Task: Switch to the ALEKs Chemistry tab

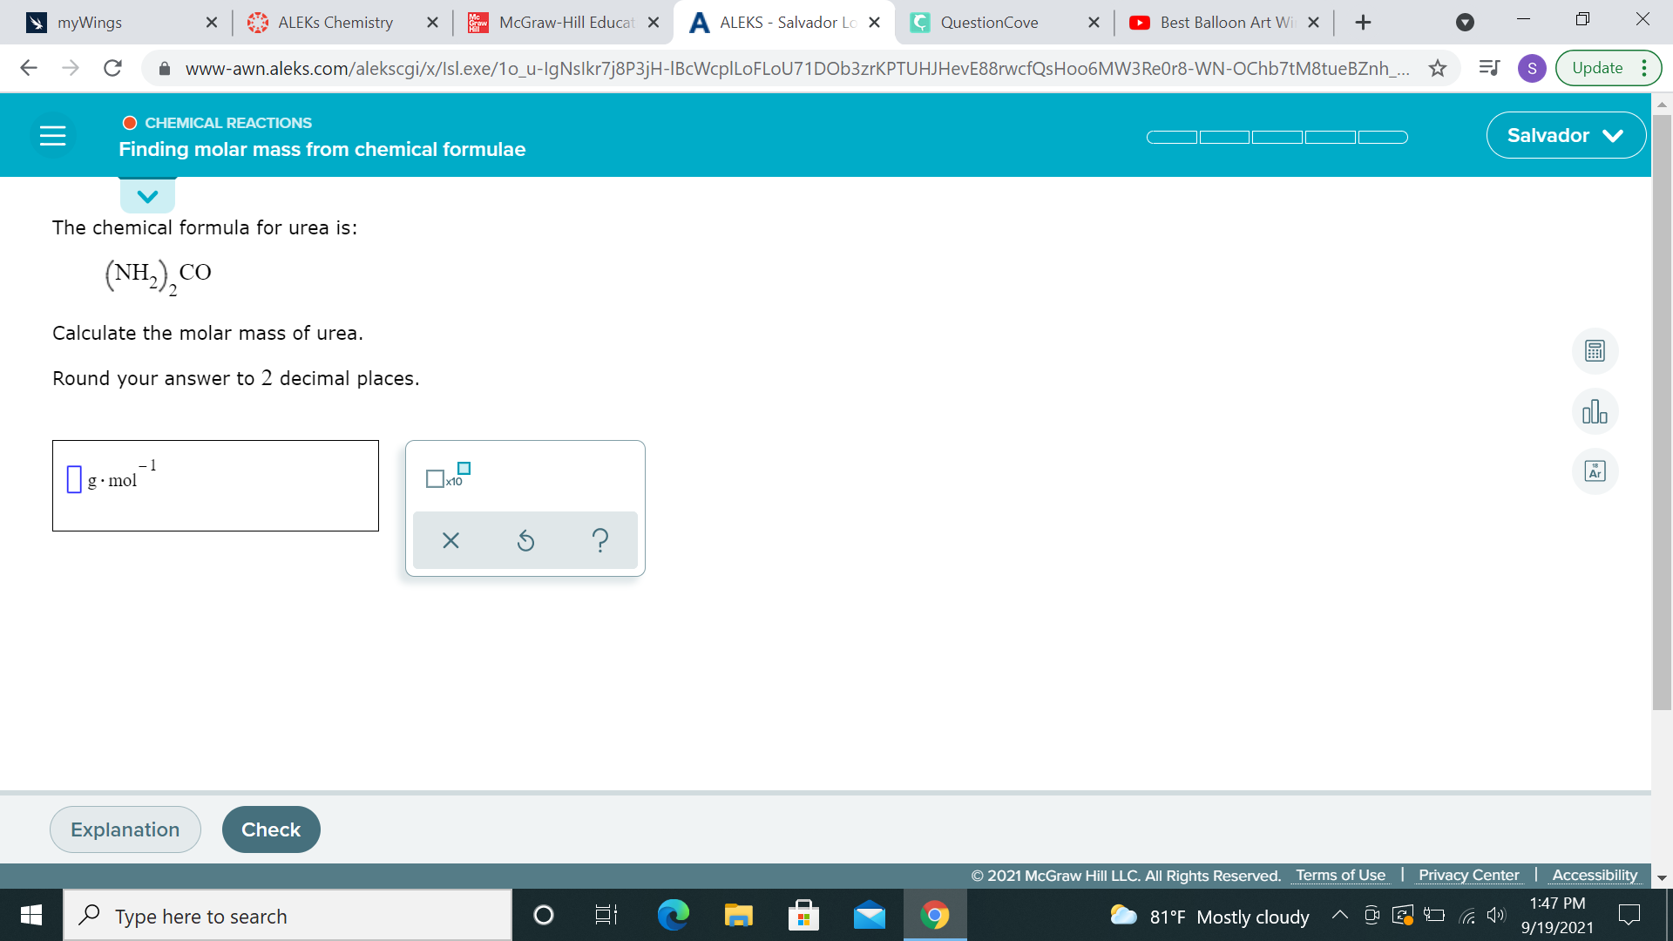Action: pos(335,23)
